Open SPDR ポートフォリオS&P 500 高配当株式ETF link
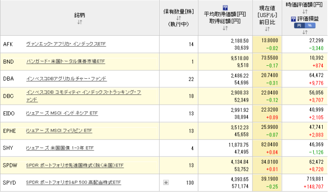 pyautogui.click(x=73, y=183)
